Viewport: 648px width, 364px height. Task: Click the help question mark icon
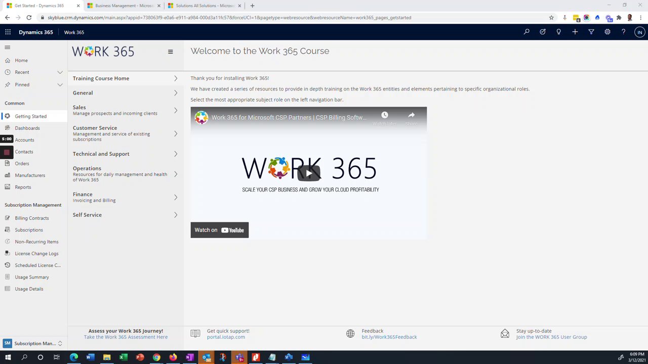pos(624,32)
